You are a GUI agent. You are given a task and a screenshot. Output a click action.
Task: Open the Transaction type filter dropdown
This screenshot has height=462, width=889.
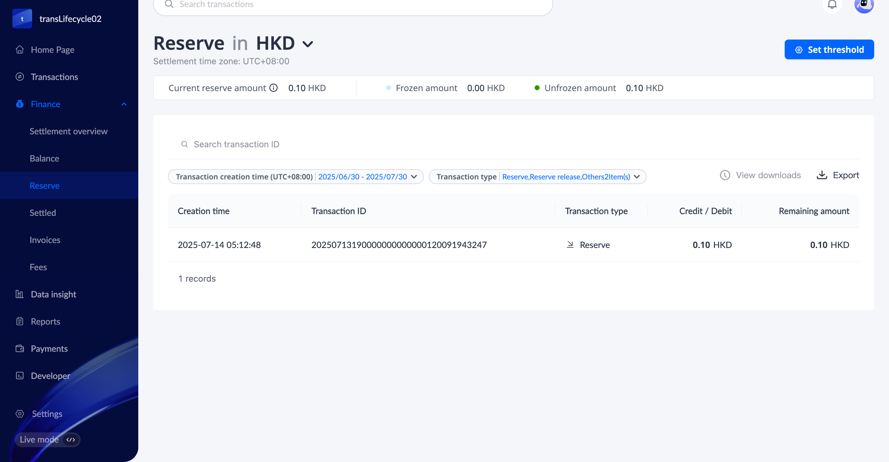click(537, 176)
